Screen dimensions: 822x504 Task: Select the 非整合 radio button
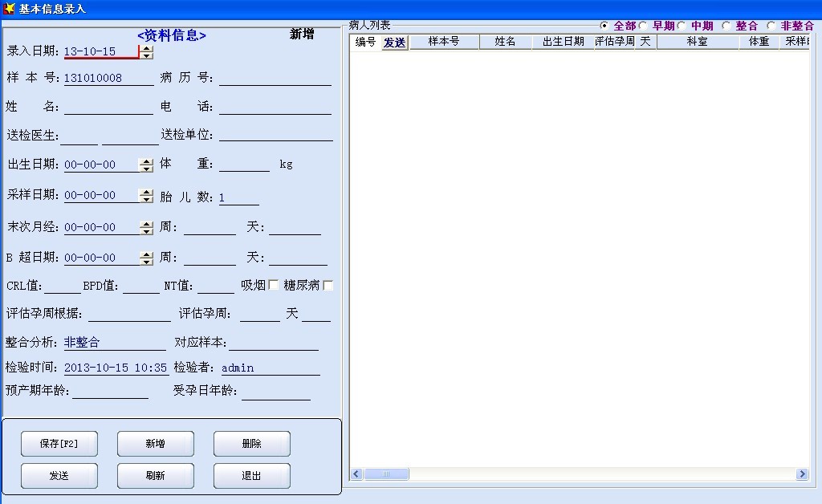pyautogui.click(x=771, y=26)
